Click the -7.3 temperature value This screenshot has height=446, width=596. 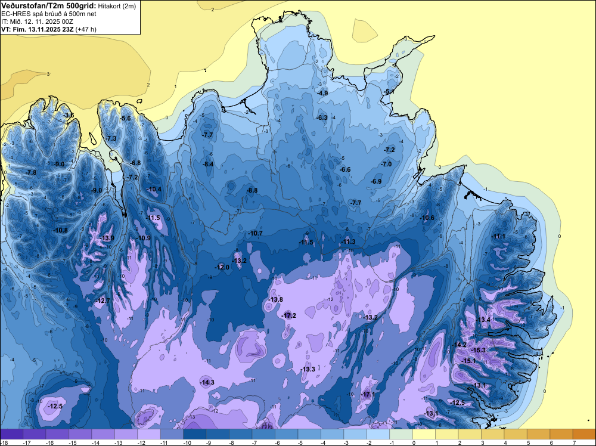pos(111,138)
